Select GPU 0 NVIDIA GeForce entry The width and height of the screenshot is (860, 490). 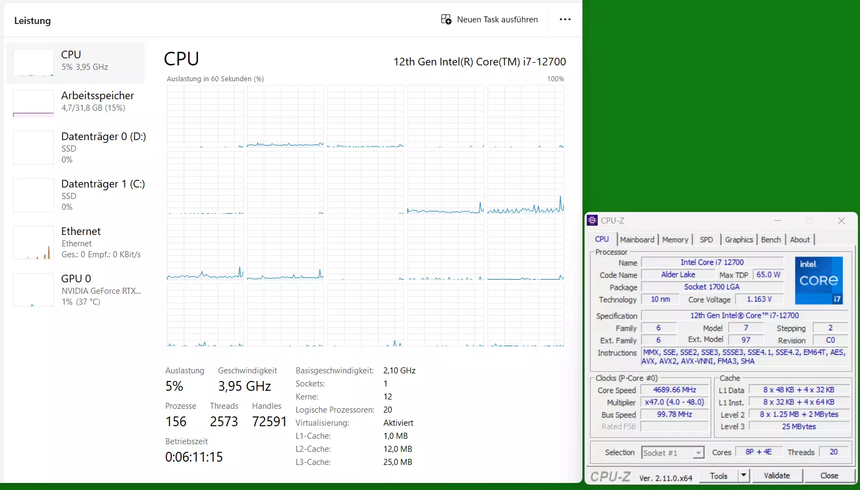(x=75, y=290)
